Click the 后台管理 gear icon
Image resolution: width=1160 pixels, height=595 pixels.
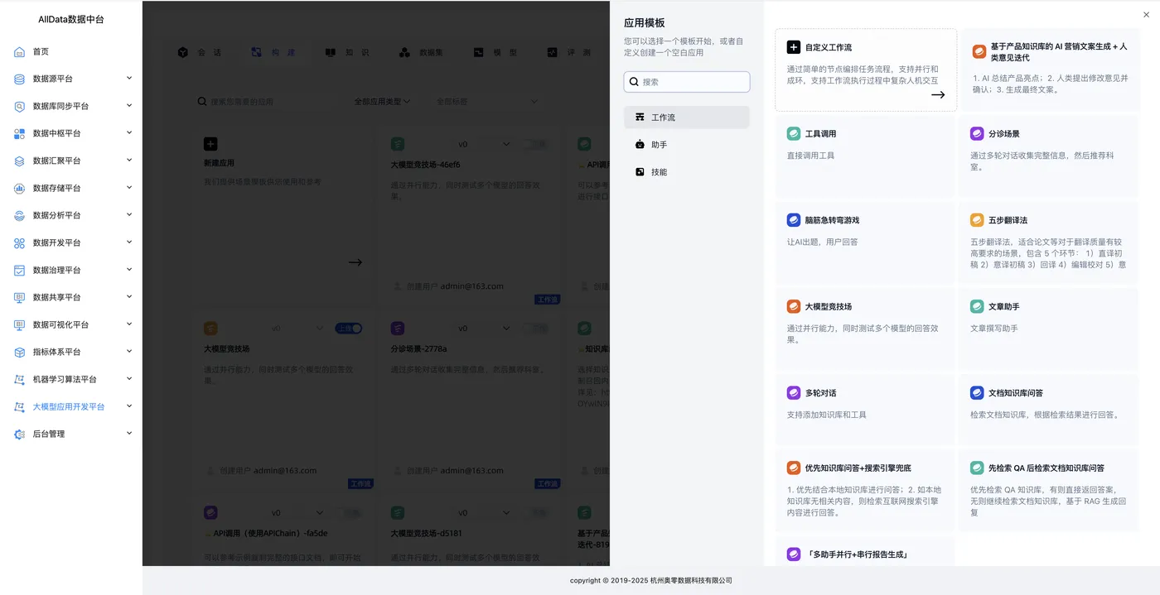19,434
